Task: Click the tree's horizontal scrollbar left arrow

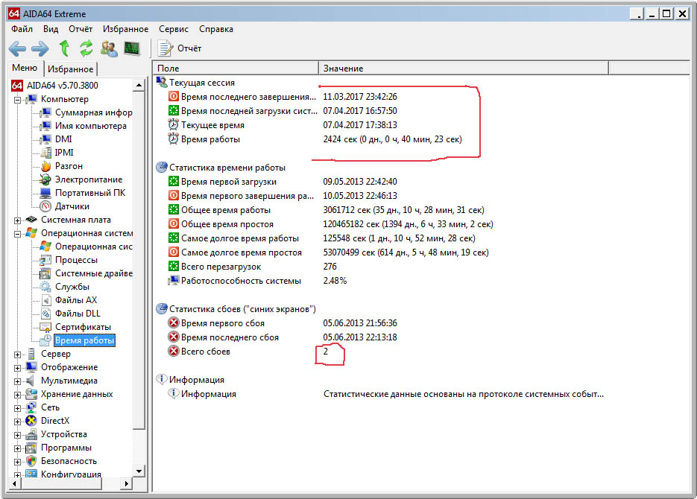Action: tap(15, 483)
